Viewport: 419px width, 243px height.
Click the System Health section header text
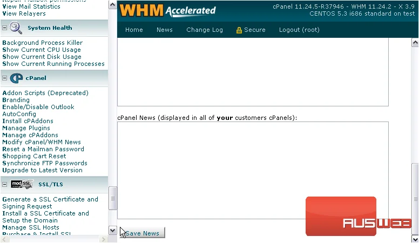tap(50, 28)
